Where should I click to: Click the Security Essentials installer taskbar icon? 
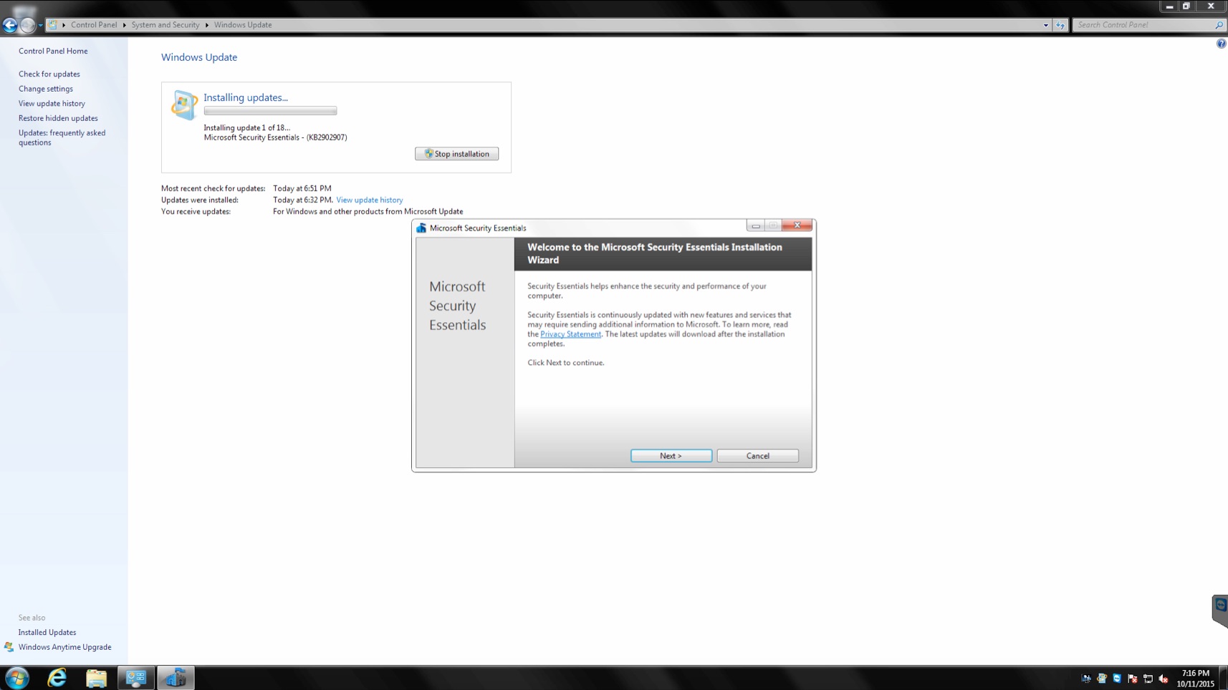pos(176,677)
